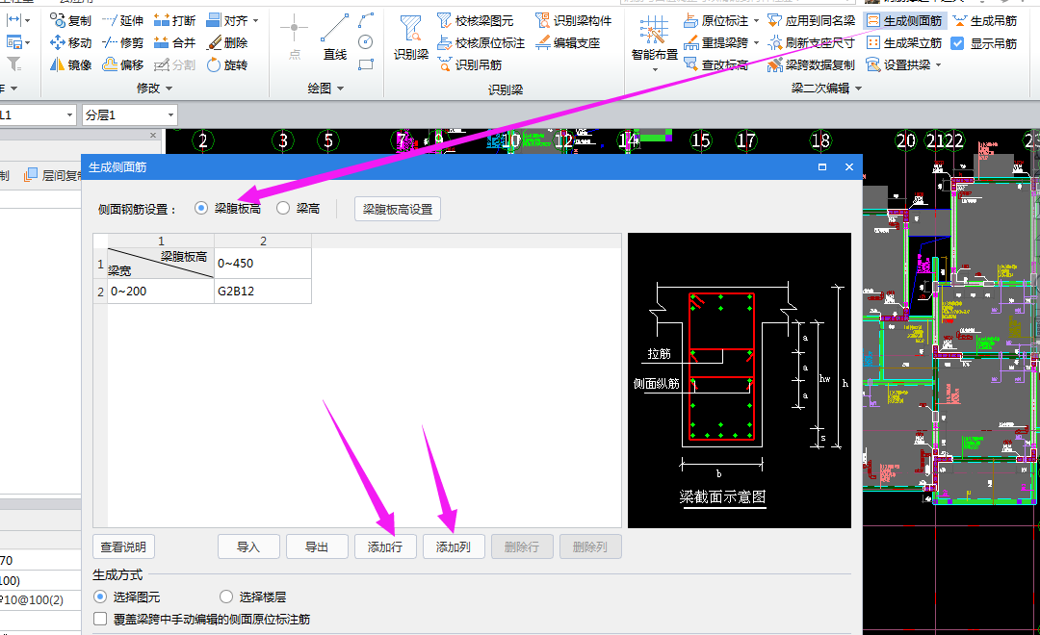This screenshot has height=635, width=1040.
Task: Open 生成架立筋 tool
Action: tap(904, 42)
